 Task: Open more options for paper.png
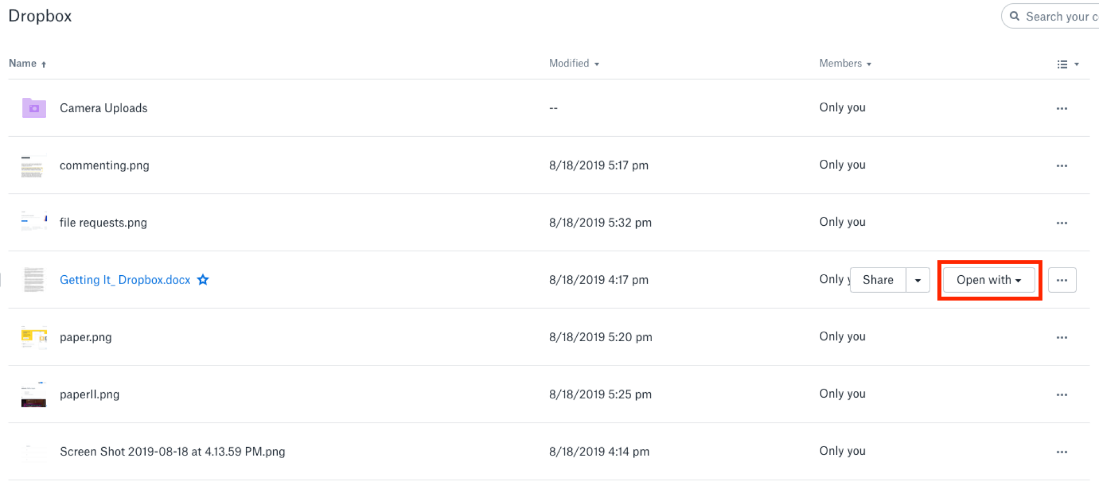1062,337
